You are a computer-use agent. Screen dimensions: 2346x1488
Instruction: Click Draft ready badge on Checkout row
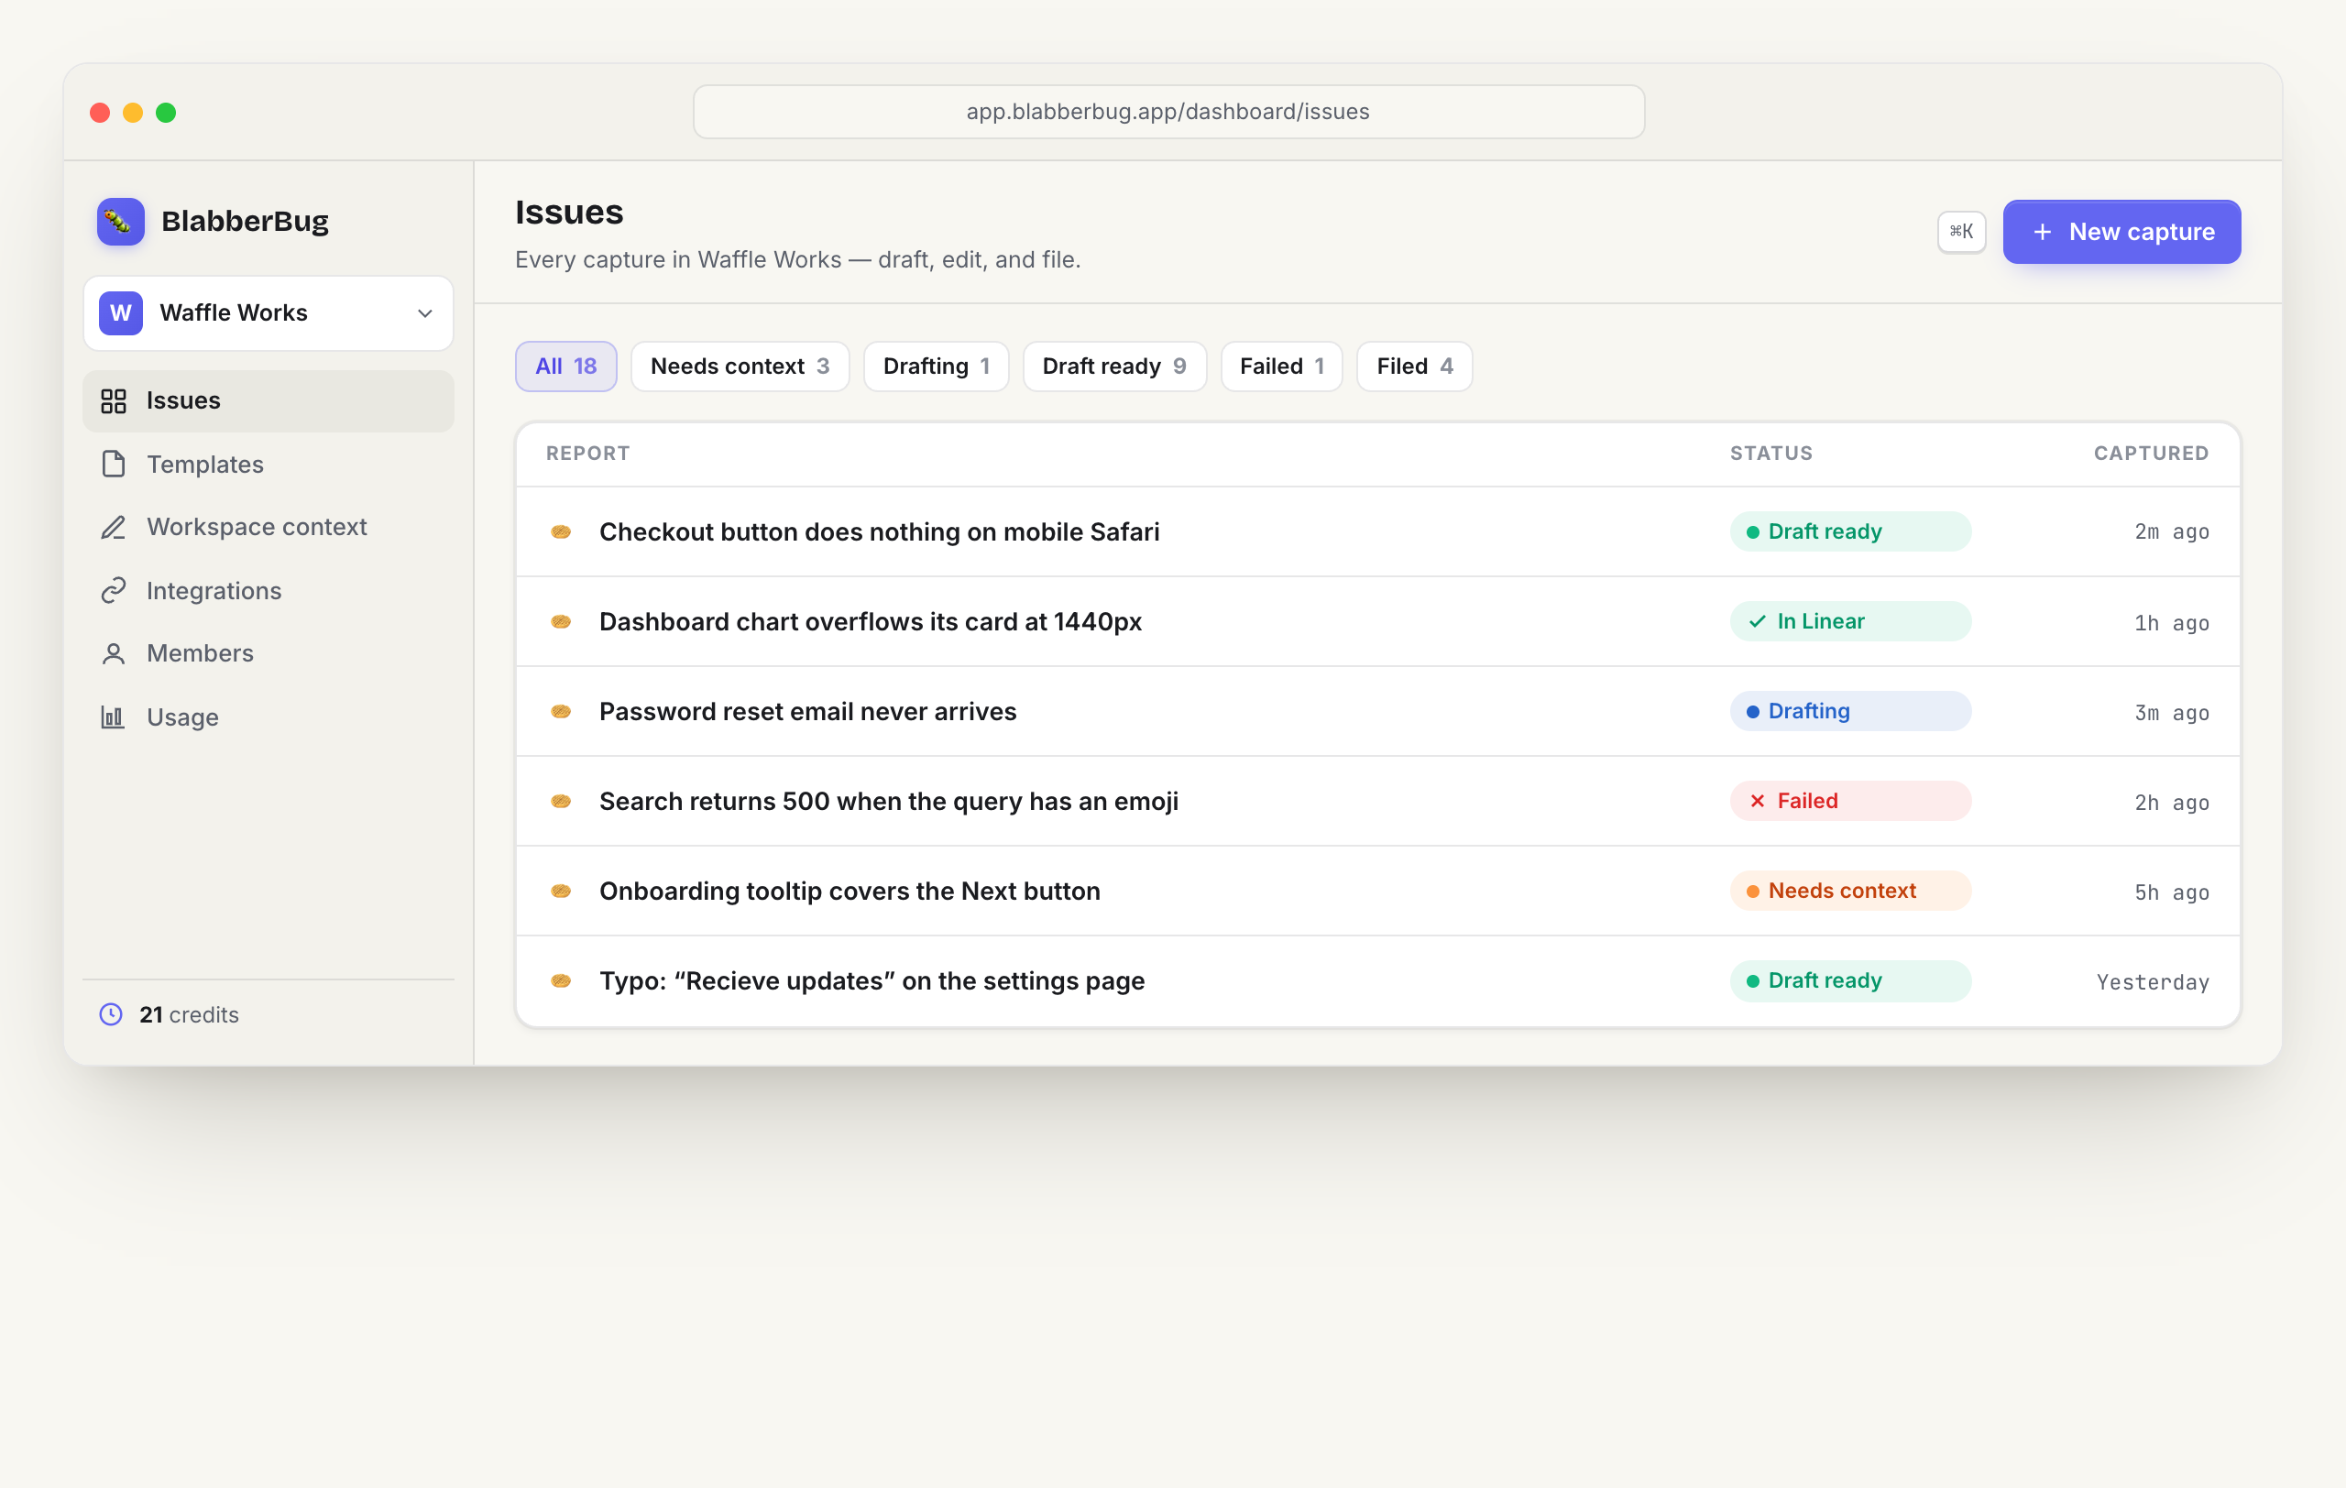pyautogui.click(x=1851, y=531)
